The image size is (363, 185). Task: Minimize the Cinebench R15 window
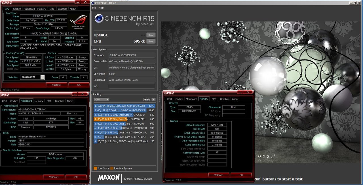351,3
